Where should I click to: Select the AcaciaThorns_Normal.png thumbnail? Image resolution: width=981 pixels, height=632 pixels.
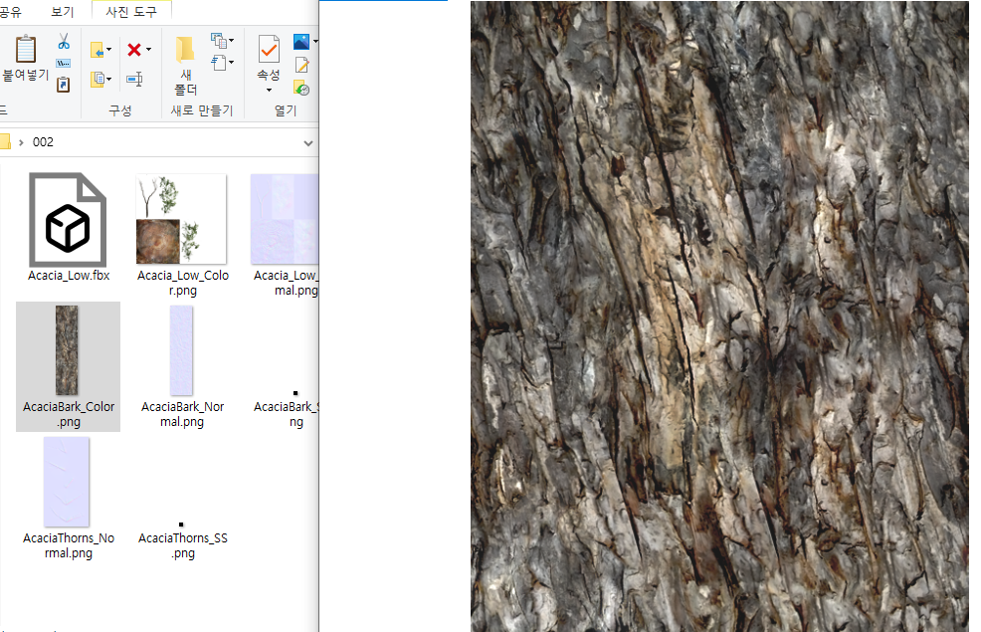67,482
